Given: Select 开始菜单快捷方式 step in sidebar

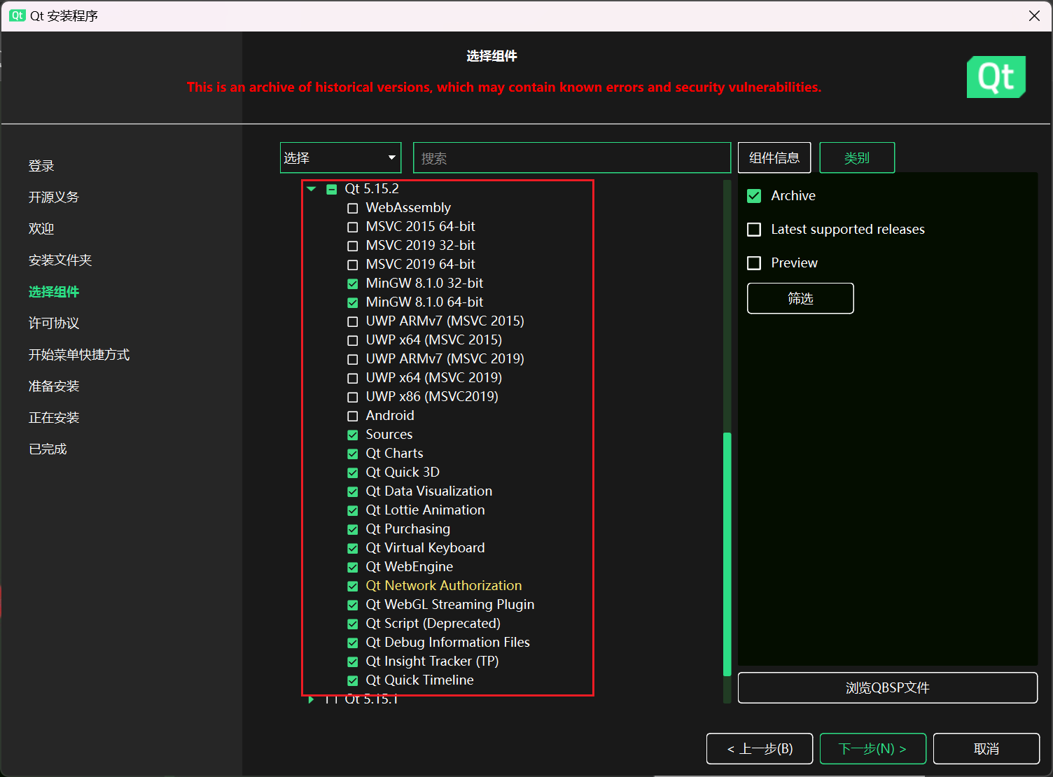Looking at the screenshot, I should [x=79, y=355].
